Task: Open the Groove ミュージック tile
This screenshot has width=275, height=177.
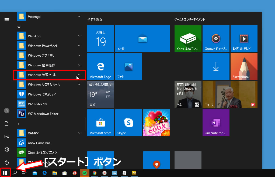Action: click(x=216, y=39)
